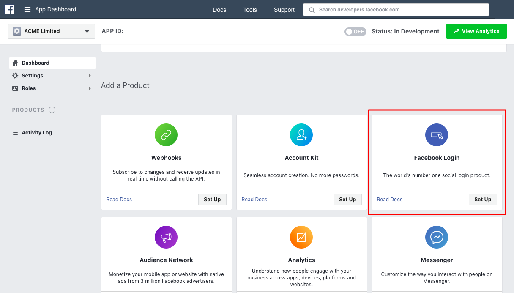The image size is (514, 293).
Task: Click the Messenger card title
Action: point(437,260)
